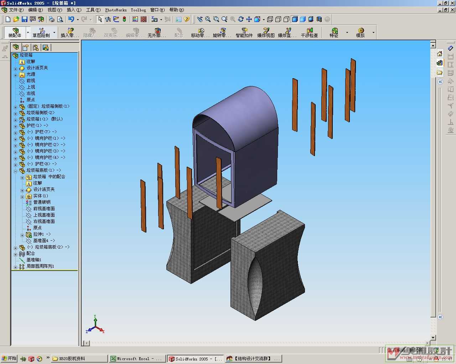Open 结构设计交流群 taskbar window
Viewport: 456px width, 364px height.
pyautogui.click(x=253, y=359)
